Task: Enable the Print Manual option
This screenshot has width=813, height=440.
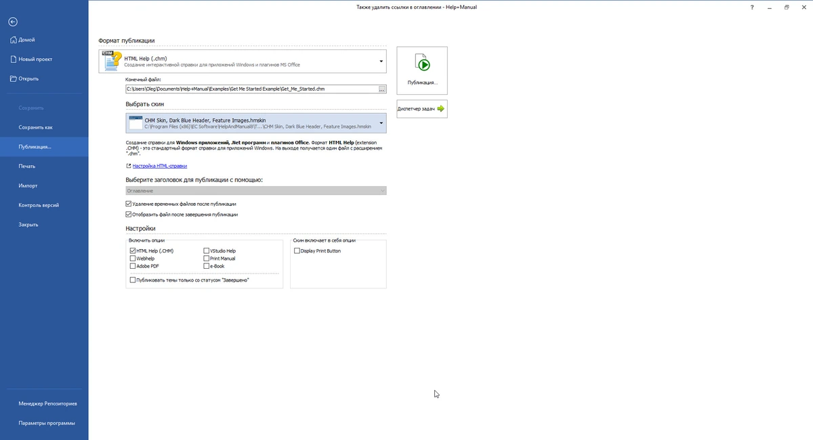Action: click(x=207, y=259)
